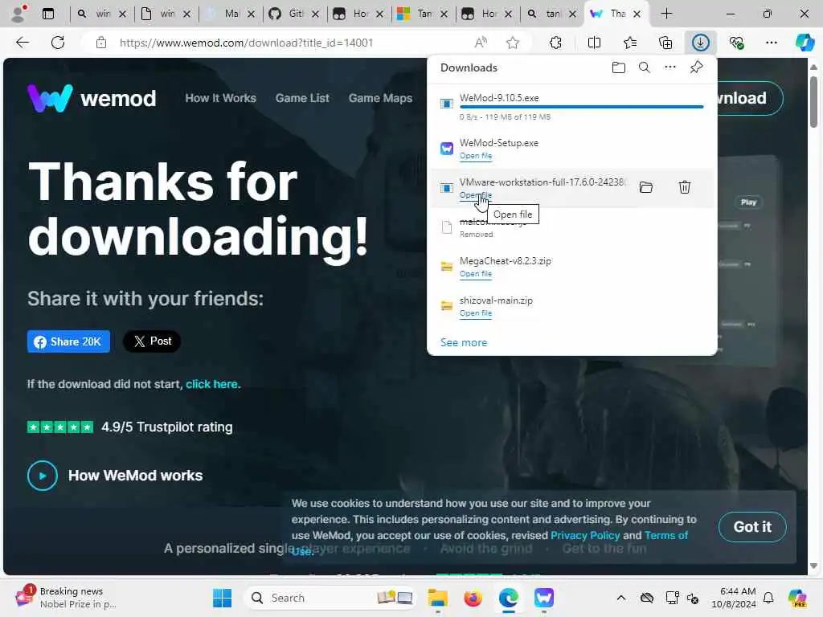Screen dimensions: 823x617
Task: Accept cookies with Got it button
Action: (752, 527)
